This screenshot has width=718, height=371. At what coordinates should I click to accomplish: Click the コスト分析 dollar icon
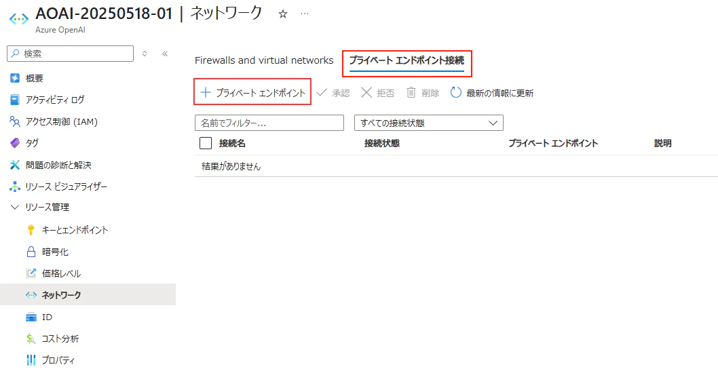[x=31, y=338]
